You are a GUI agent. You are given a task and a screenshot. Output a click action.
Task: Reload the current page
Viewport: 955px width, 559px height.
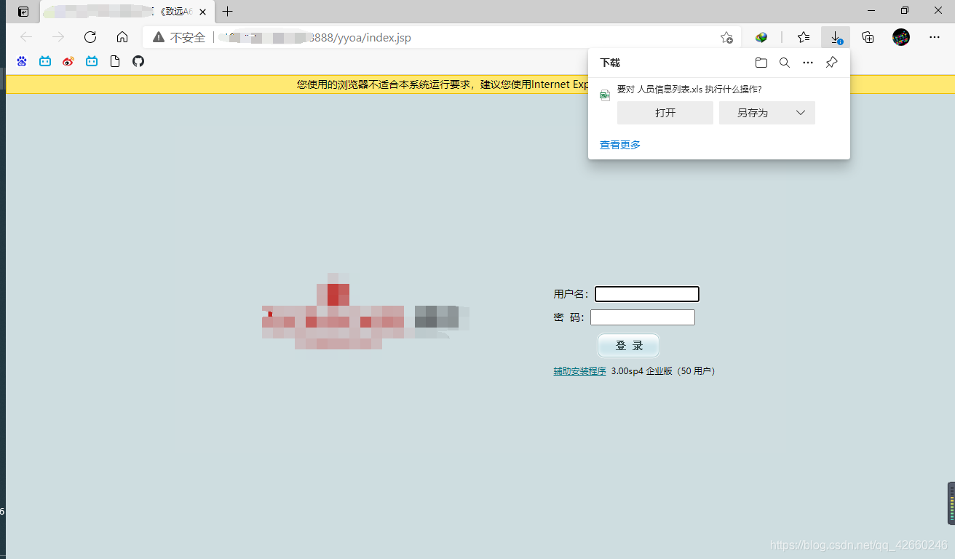point(90,37)
